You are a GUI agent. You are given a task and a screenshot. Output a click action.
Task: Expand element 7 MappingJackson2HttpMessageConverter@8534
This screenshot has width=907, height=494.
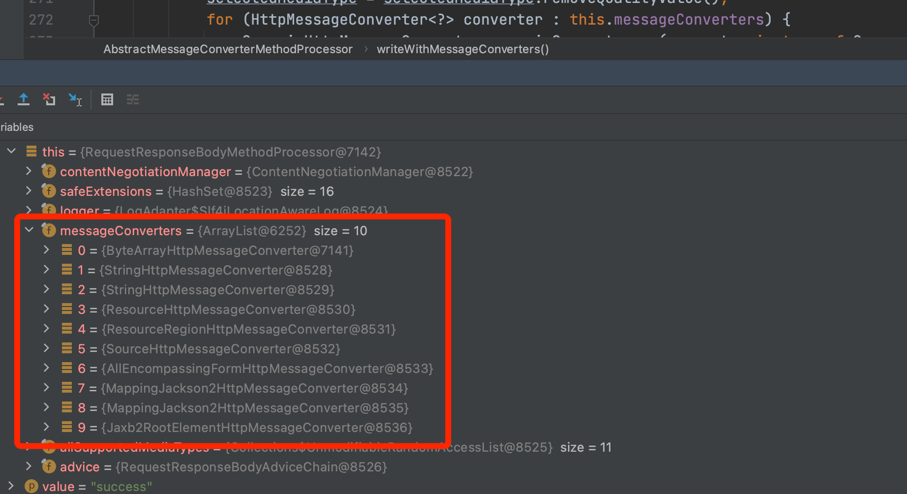46,387
